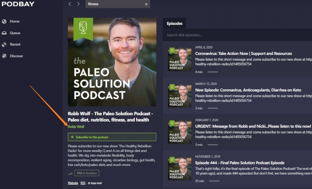
Task: Click the 4 min duration label
Action: point(199,72)
